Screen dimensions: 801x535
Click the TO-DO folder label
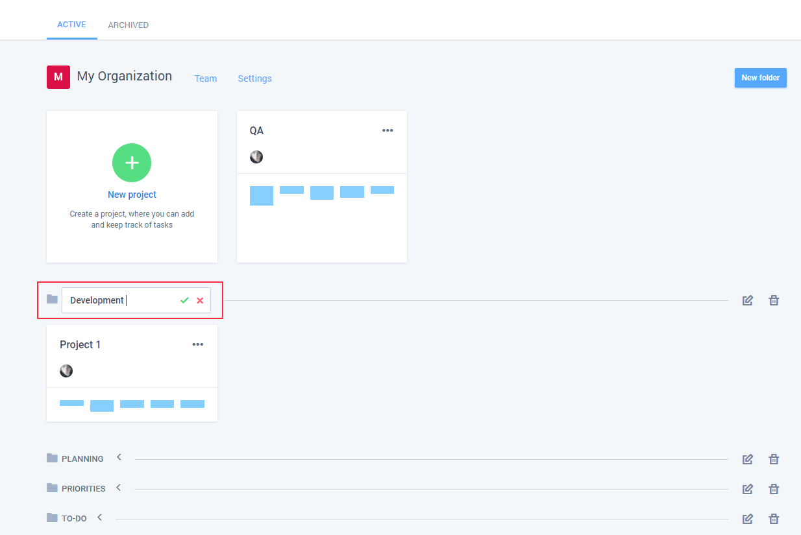pos(74,519)
